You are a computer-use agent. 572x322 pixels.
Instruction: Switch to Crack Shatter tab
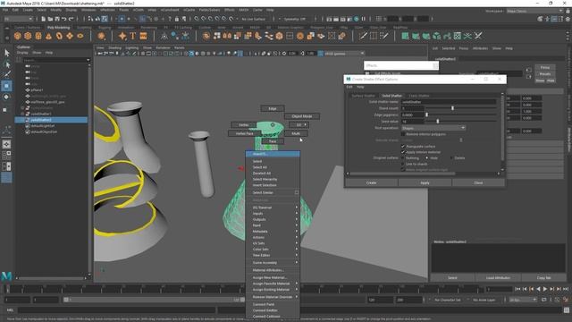(419, 96)
